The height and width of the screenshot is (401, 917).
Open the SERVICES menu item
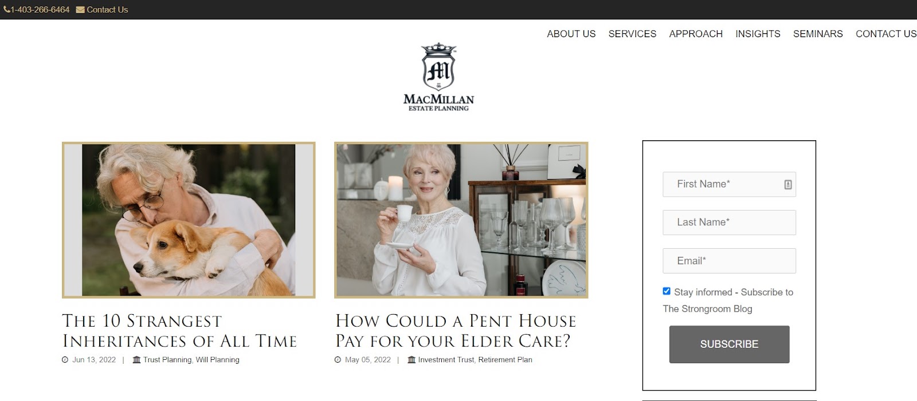[x=632, y=34]
